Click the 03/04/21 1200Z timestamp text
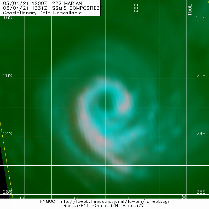 coord(26,4)
